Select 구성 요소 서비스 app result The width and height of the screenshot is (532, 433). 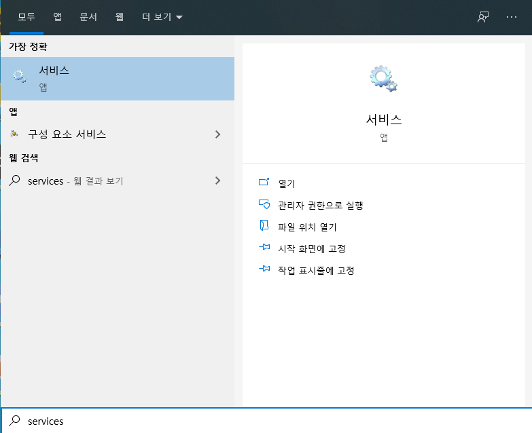[x=118, y=134]
